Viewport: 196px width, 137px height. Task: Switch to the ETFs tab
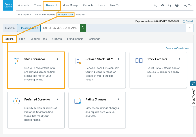22,39
